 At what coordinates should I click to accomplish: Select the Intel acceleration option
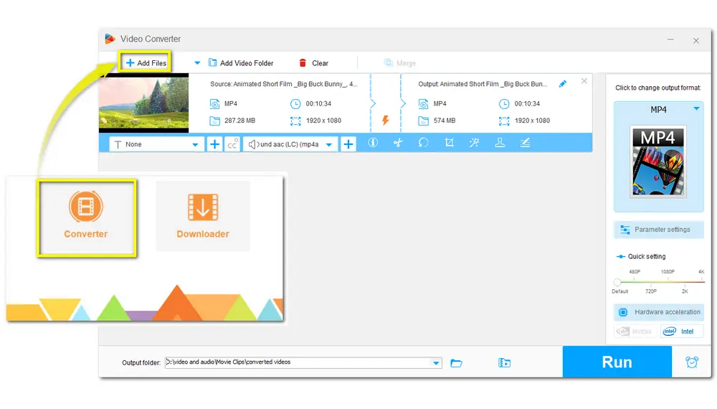click(x=681, y=332)
